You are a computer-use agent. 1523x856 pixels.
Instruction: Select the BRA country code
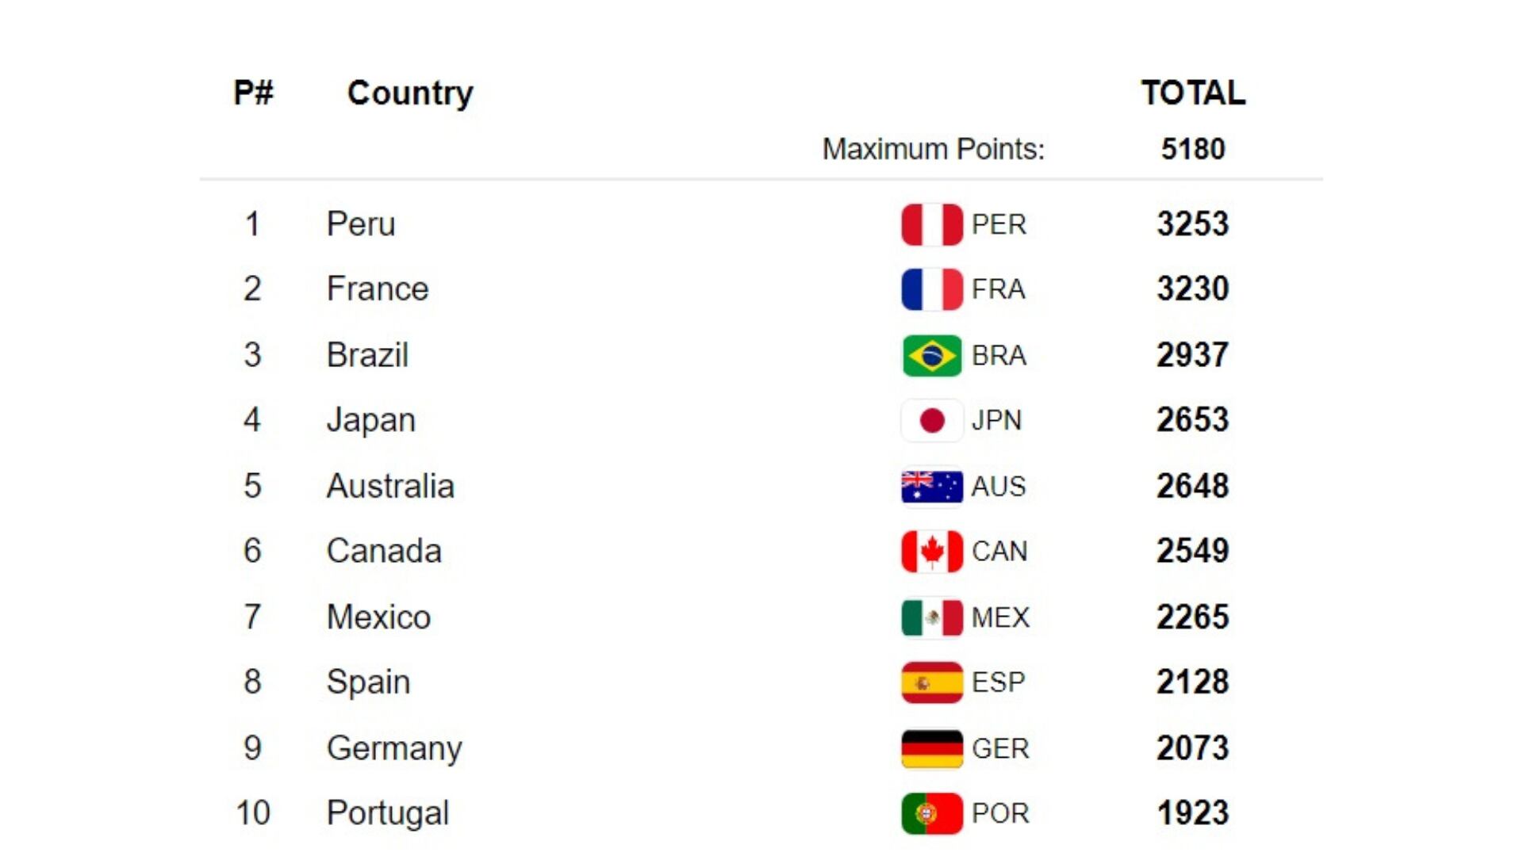[999, 356]
